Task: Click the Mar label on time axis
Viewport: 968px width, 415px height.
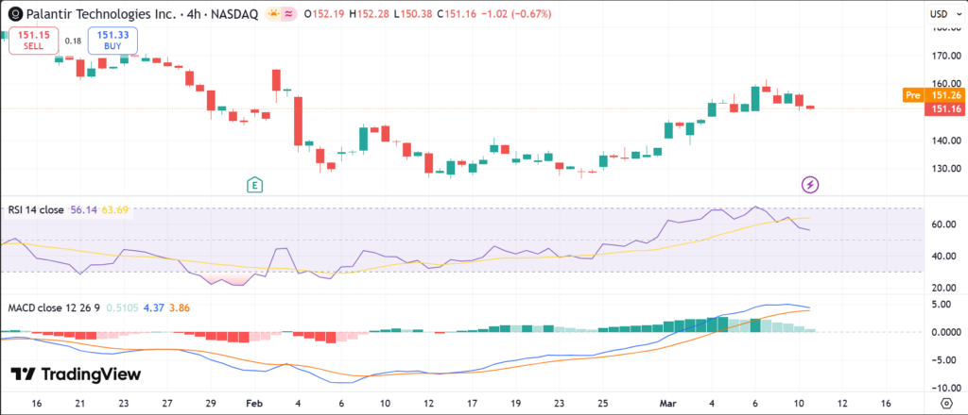Action: (666, 402)
